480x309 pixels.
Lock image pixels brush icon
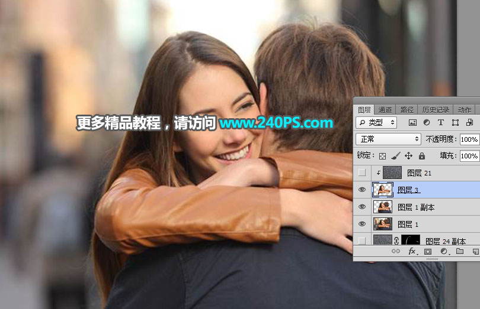click(x=395, y=156)
